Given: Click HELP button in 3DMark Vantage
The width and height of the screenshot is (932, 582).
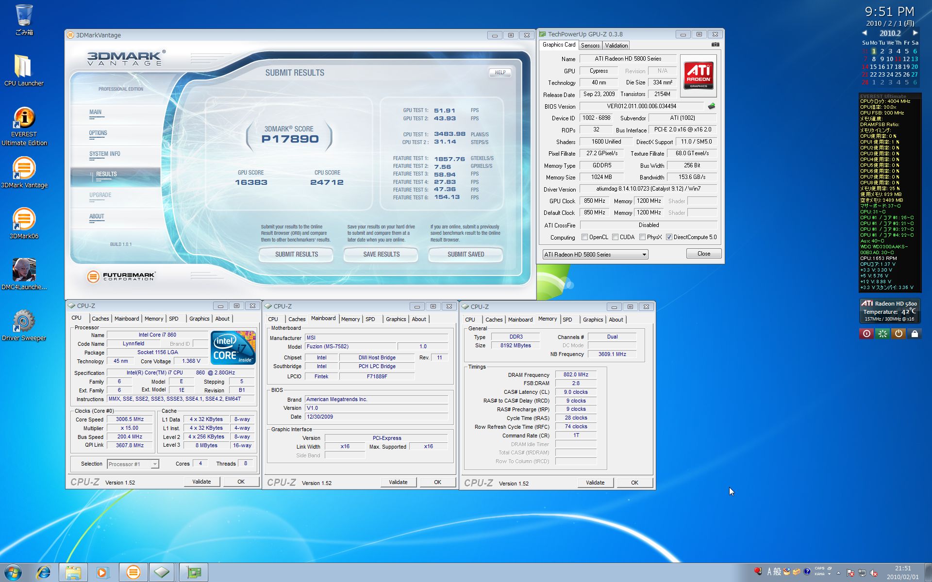Looking at the screenshot, I should coord(500,73).
